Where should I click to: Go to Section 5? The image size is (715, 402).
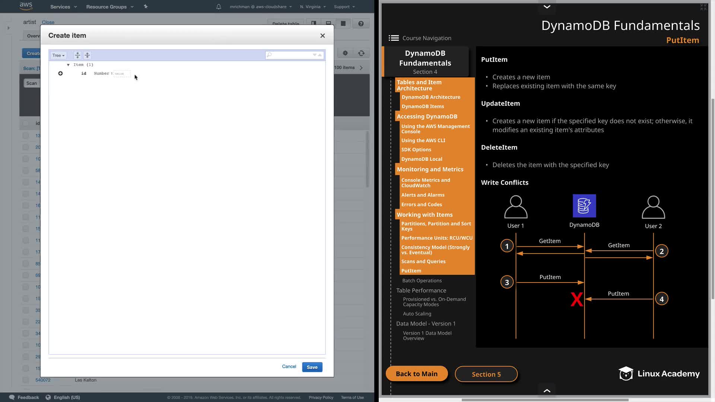(486, 374)
